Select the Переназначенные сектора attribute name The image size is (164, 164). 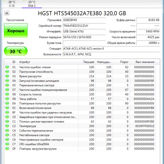(37, 85)
